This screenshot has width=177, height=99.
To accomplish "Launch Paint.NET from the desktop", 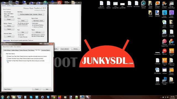I will (x=157, y=13).
